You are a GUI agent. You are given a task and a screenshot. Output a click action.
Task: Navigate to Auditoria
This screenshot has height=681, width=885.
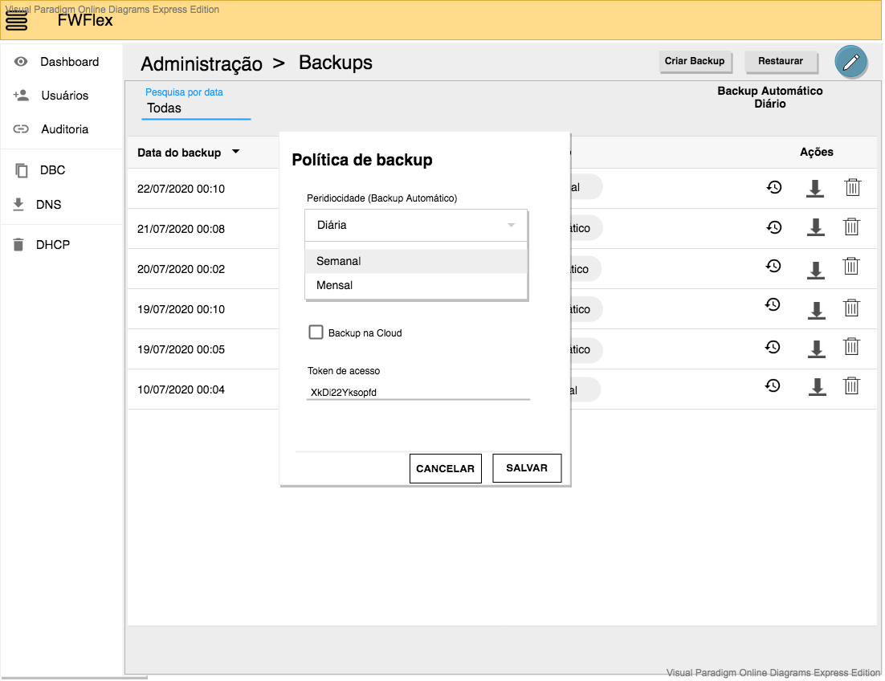[65, 129]
